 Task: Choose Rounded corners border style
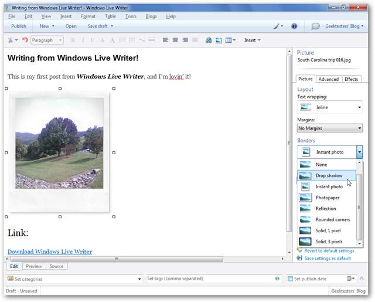tap(332, 219)
